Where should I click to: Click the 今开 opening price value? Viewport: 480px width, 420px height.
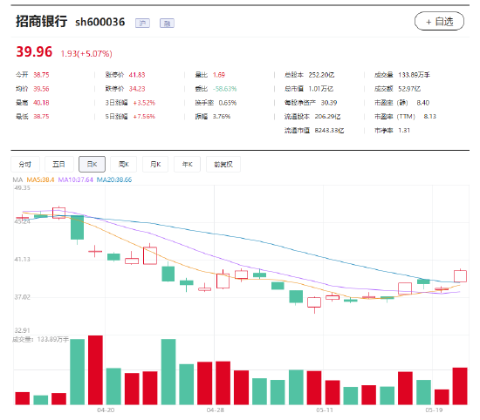(41, 75)
